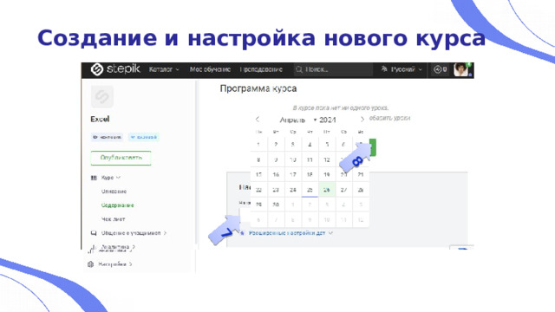Expand the Настройки sidebar section

115,264
